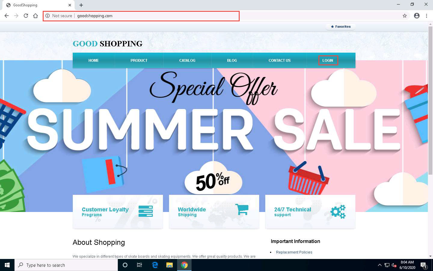This screenshot has width=433, height=271.
Task: Click the Worldwide Shipping cart icon
Action: (x=242, y=209)
